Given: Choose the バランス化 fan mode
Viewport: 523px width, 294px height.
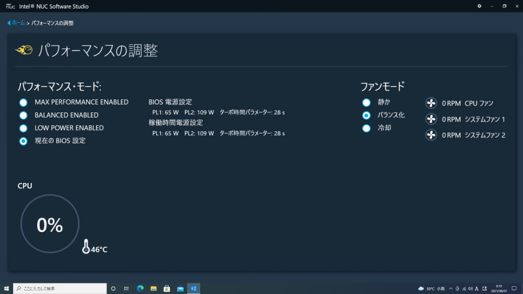Looking at the screenshot, I should tap(366, 116).
